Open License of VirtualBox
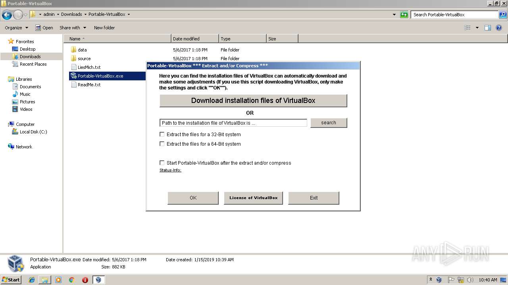The height and width of the screenshot is (285, 508). click(253, 198)
